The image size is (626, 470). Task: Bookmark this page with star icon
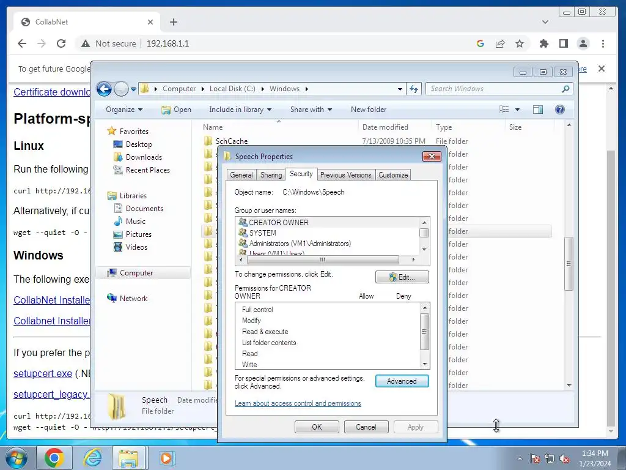pos(520,43)
